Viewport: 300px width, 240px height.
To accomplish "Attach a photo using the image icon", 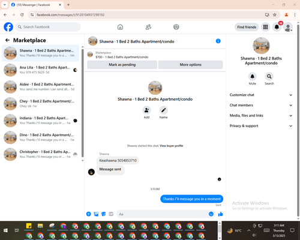I will [96, 214].
